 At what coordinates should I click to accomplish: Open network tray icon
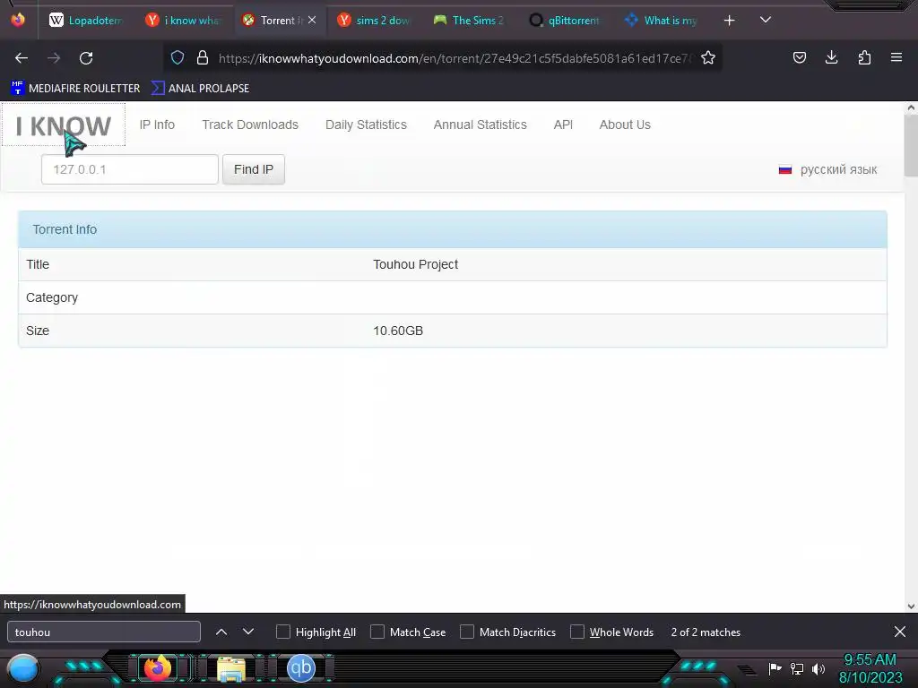click(797, 668)
